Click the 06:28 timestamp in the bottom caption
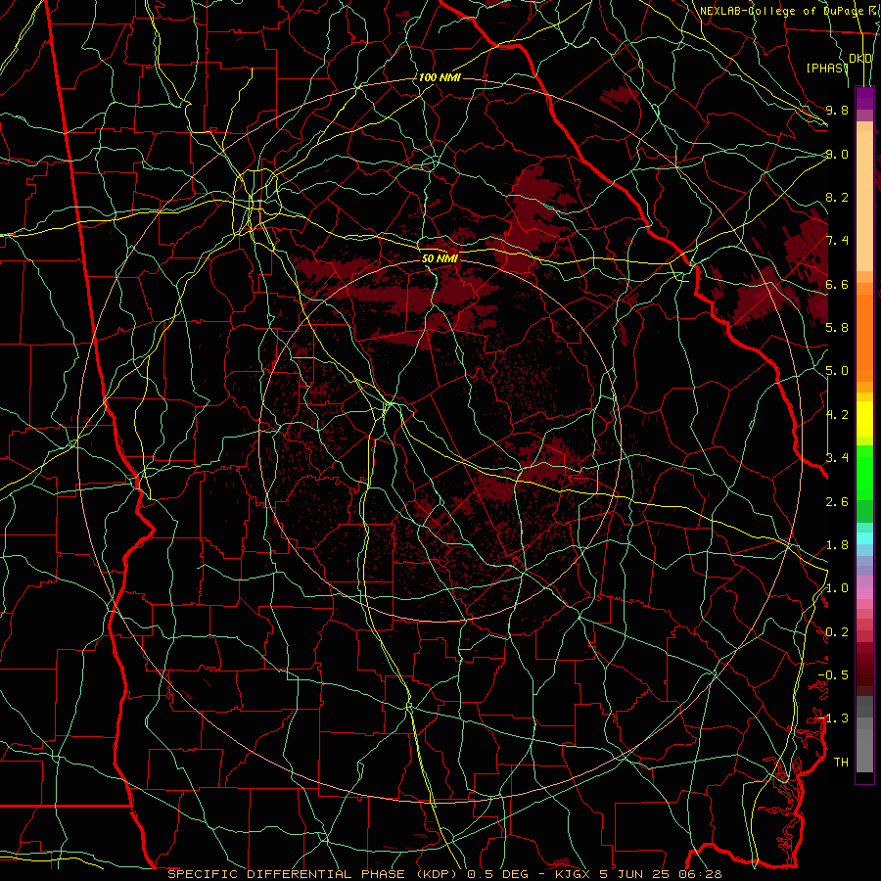This screenshot has width=881, height=881. pos(701,874)
